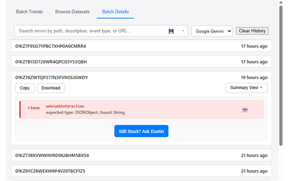Click the 1 Error label
The image size is (290, 181).
34,108
